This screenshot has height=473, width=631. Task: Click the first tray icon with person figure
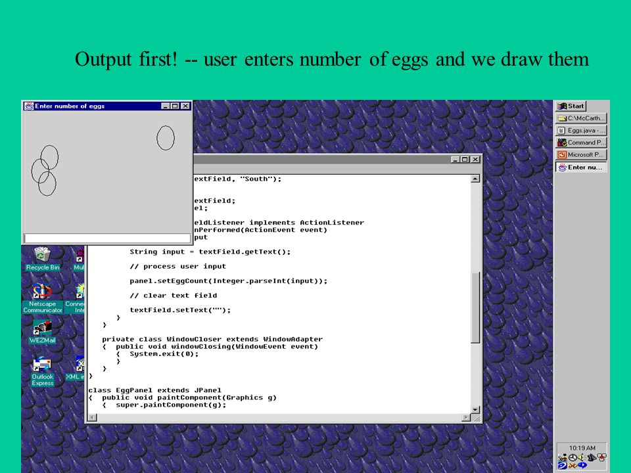(x=562, y=457)
